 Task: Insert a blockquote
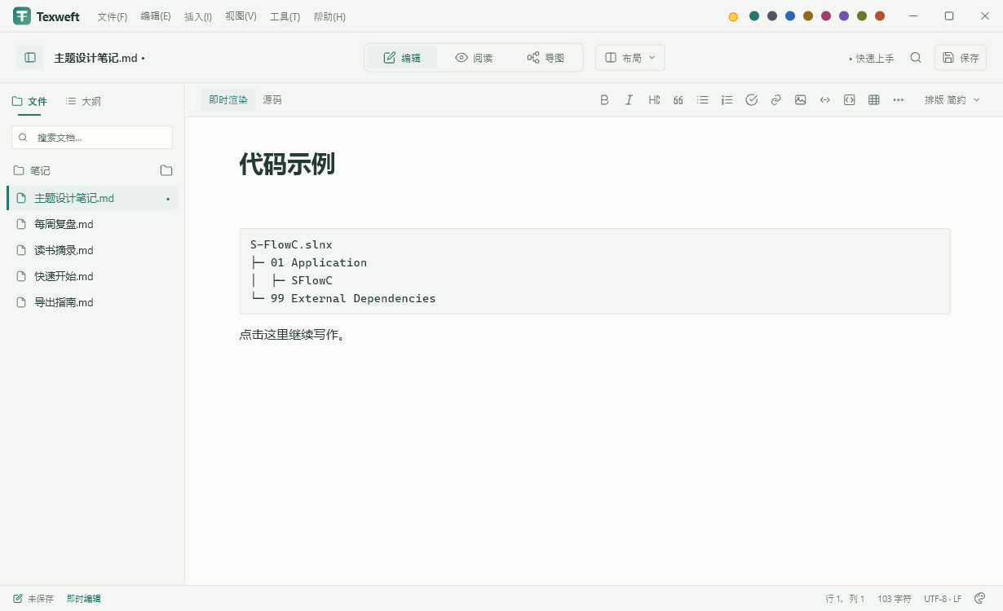click(678, 100)
